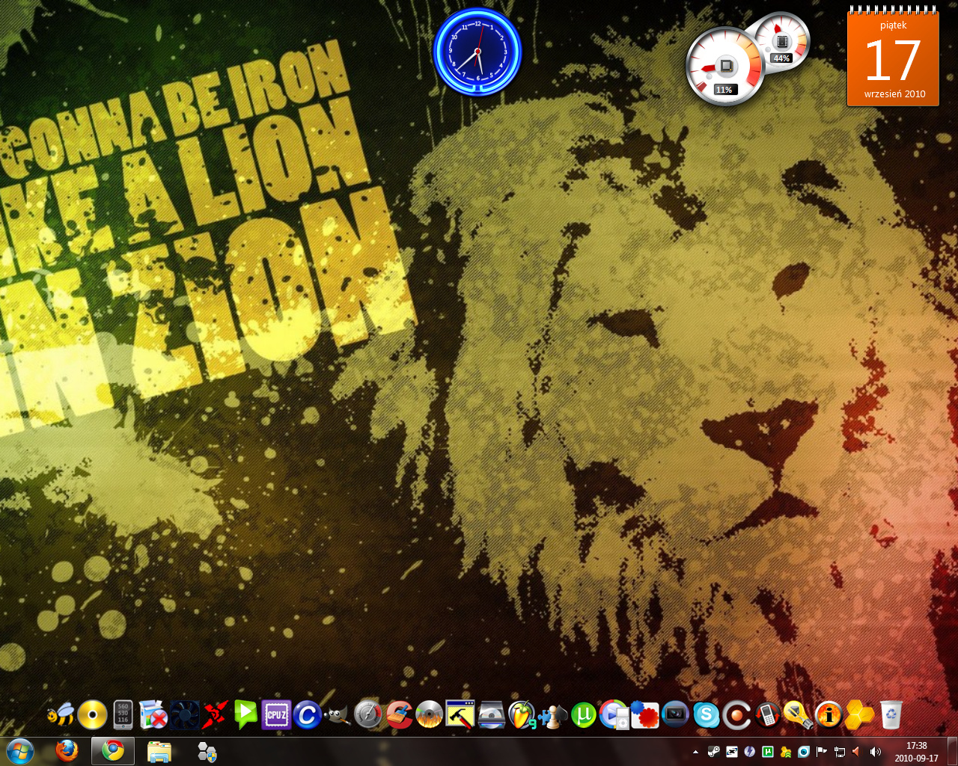Launch the blue C sphere application
958x766 pixels.
click(x=307, y=716)
